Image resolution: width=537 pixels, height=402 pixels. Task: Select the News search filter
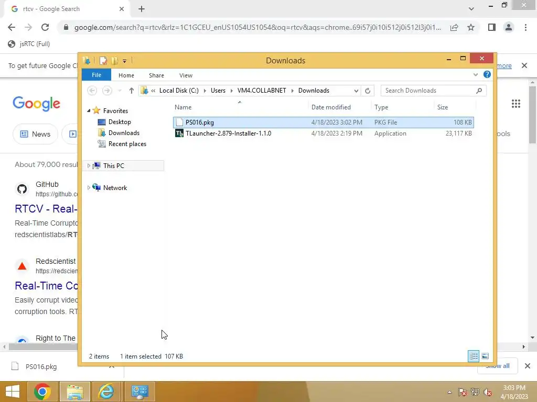tap(35, 134)
